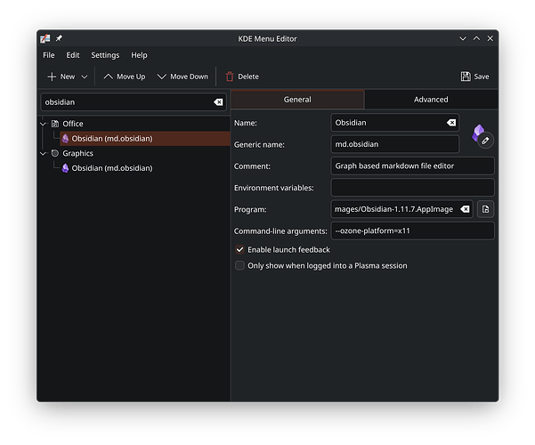This screenshot has width=535, height=445.
Task: Open the Settings menu
Action: pos(105,55)
